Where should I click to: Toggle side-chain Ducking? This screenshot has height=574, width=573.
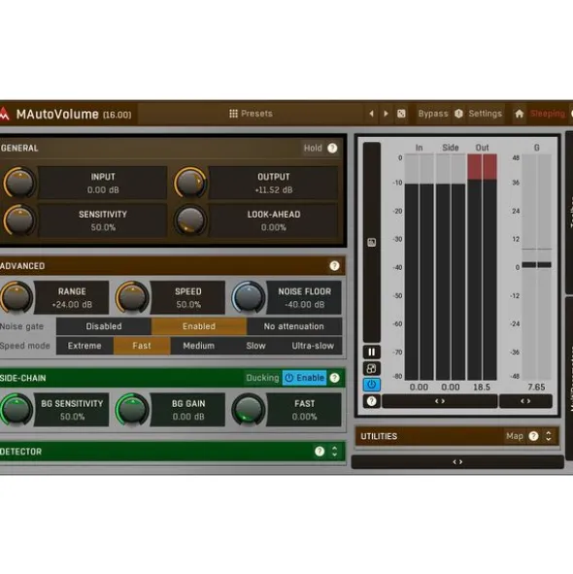click(262, 378)
